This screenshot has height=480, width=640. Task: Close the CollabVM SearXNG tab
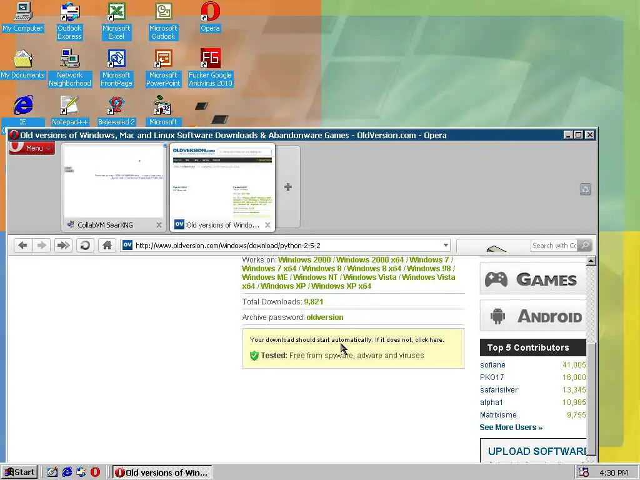[x=159, y=225]
